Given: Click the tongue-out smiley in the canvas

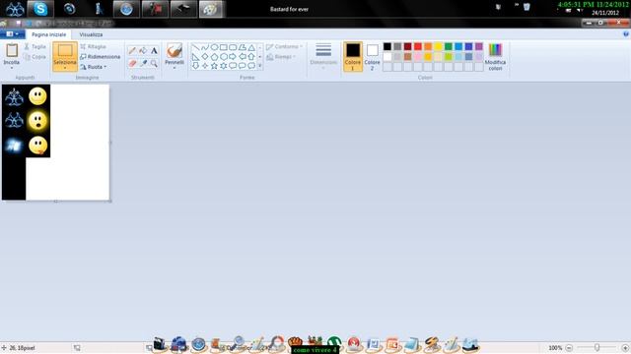Looking at the screenshot, I should pos(38,146).
